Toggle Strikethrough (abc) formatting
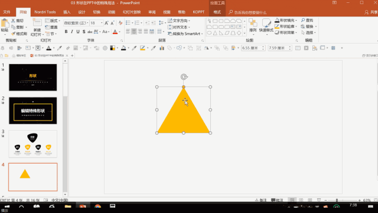The height and width of the screenshot is (213, 378). coord(90,32)
